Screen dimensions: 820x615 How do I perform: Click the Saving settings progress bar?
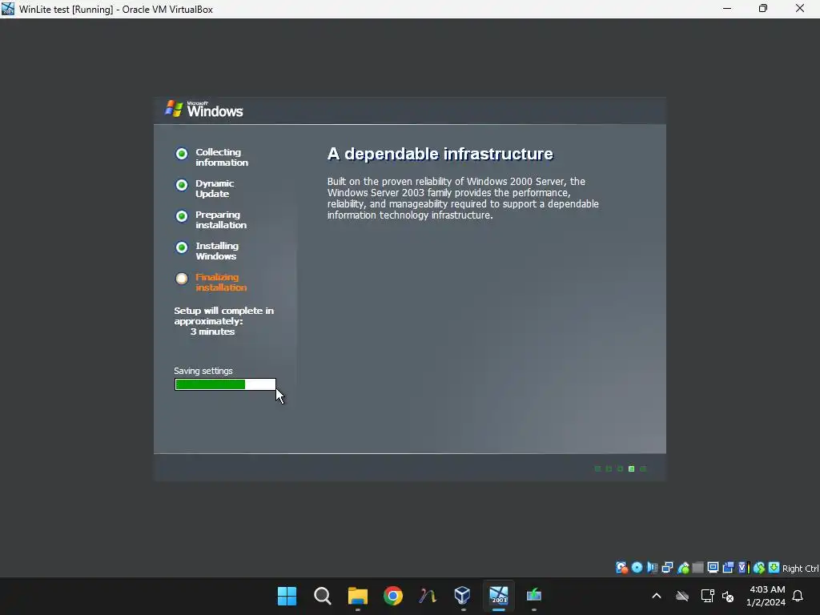[225, 384]
